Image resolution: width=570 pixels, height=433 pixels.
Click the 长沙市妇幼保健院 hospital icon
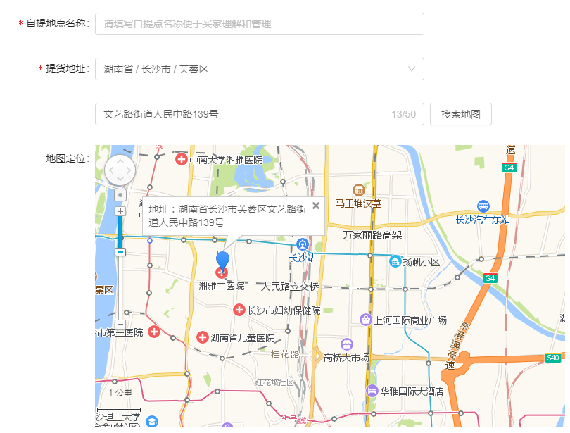(x=239, y=310)
